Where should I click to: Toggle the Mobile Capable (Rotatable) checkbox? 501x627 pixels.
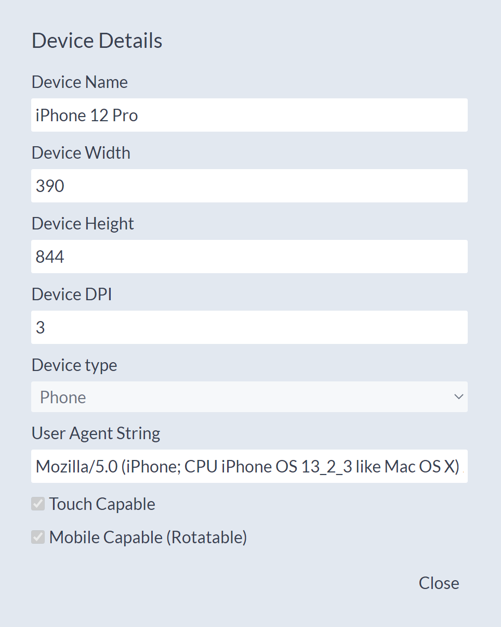point(38,537)
